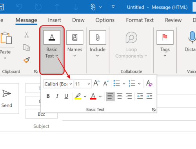The width and height of the screenshot is (196, 149).
Task: Open Clipboard pane dialog launcher
Action: (36, 72)
